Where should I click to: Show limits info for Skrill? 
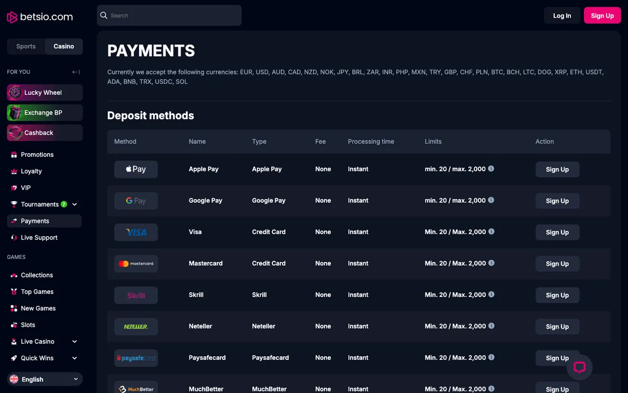tap(491, 294)
